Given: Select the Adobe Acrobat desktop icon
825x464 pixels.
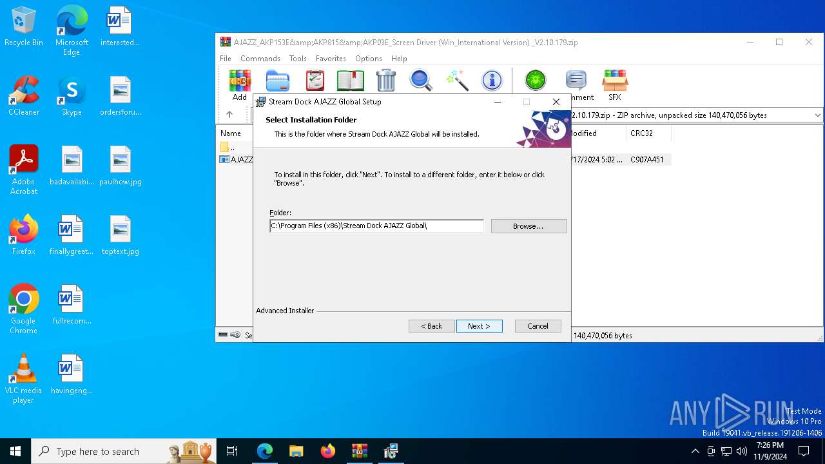Looking at the screenshot, I should pyautogui.click(x=24, y=170).
